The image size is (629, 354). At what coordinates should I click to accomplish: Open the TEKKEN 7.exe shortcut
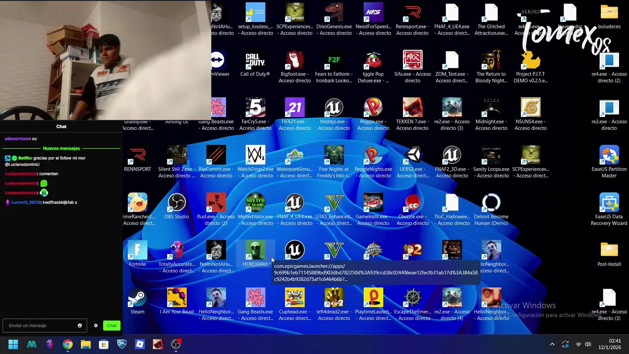point(412,114)
